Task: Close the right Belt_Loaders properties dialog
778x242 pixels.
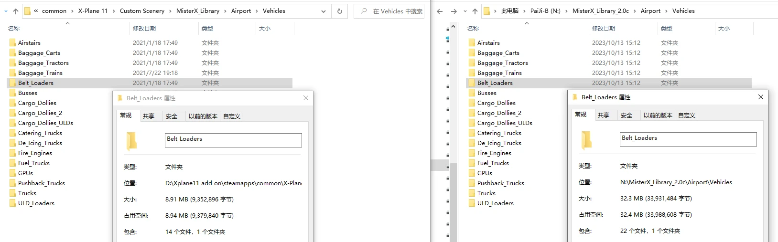Action: (761, 97)
